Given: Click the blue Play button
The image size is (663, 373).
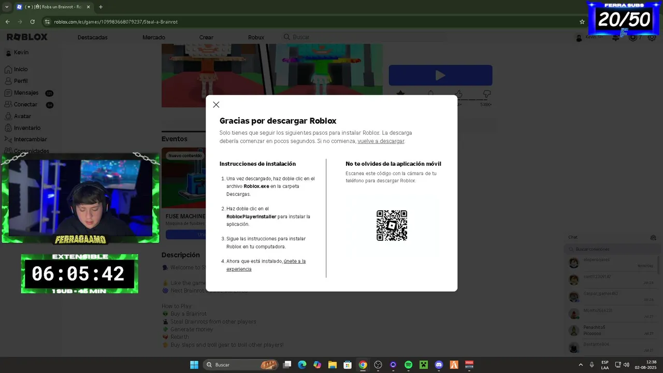Looking at the screenshot, I should (440, 75).
